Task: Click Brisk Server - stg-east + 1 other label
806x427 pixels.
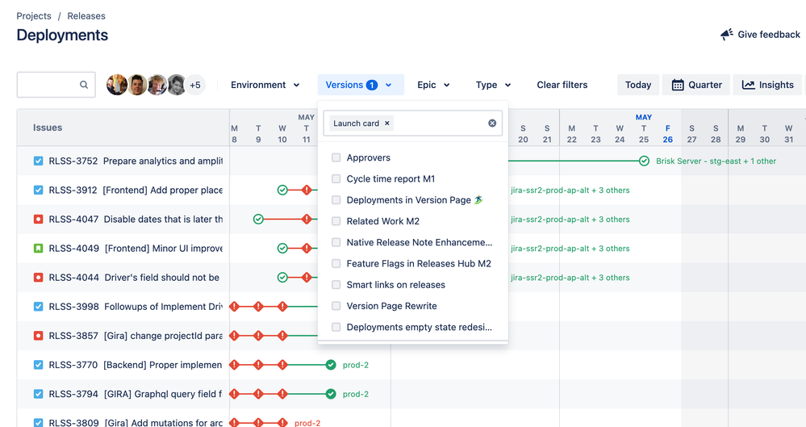Action: [716, 161]
